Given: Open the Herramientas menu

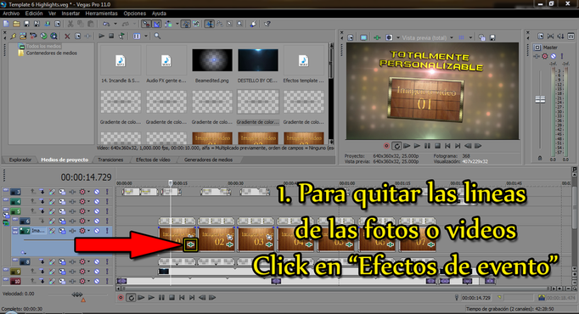Looking at the screenshot, I should 102,14.
